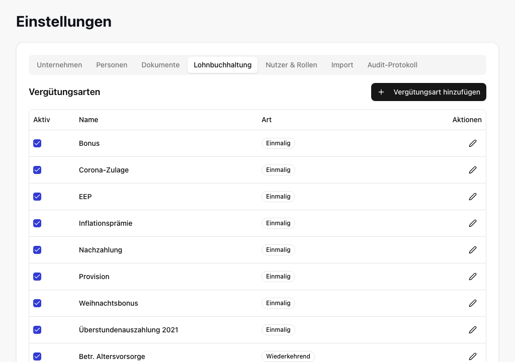
Task: Click the Überstundenauszahlung 2021 name
Action: pos(128,330)
